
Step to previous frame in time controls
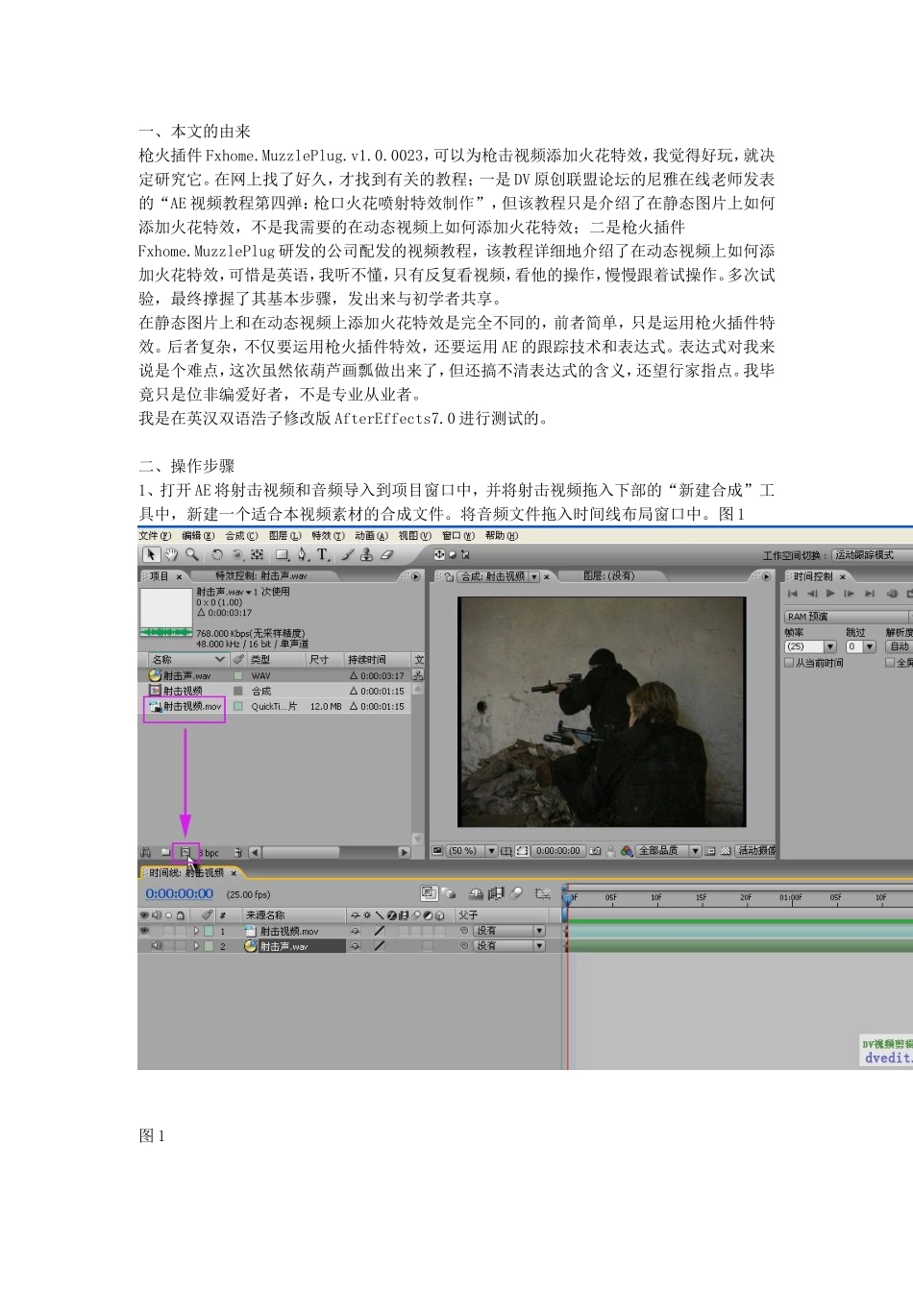click(812, 594)
